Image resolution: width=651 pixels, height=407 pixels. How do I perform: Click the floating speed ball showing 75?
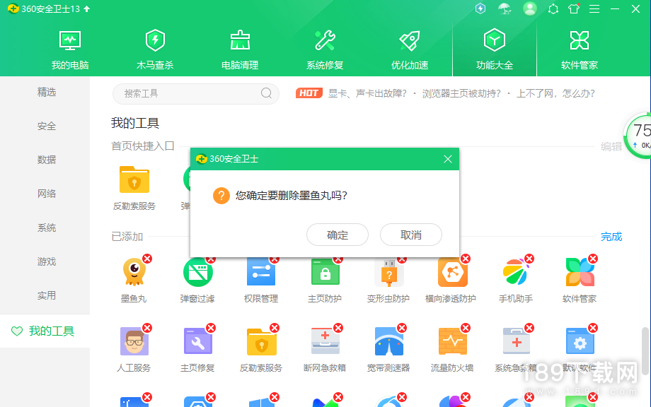[638, 135]
